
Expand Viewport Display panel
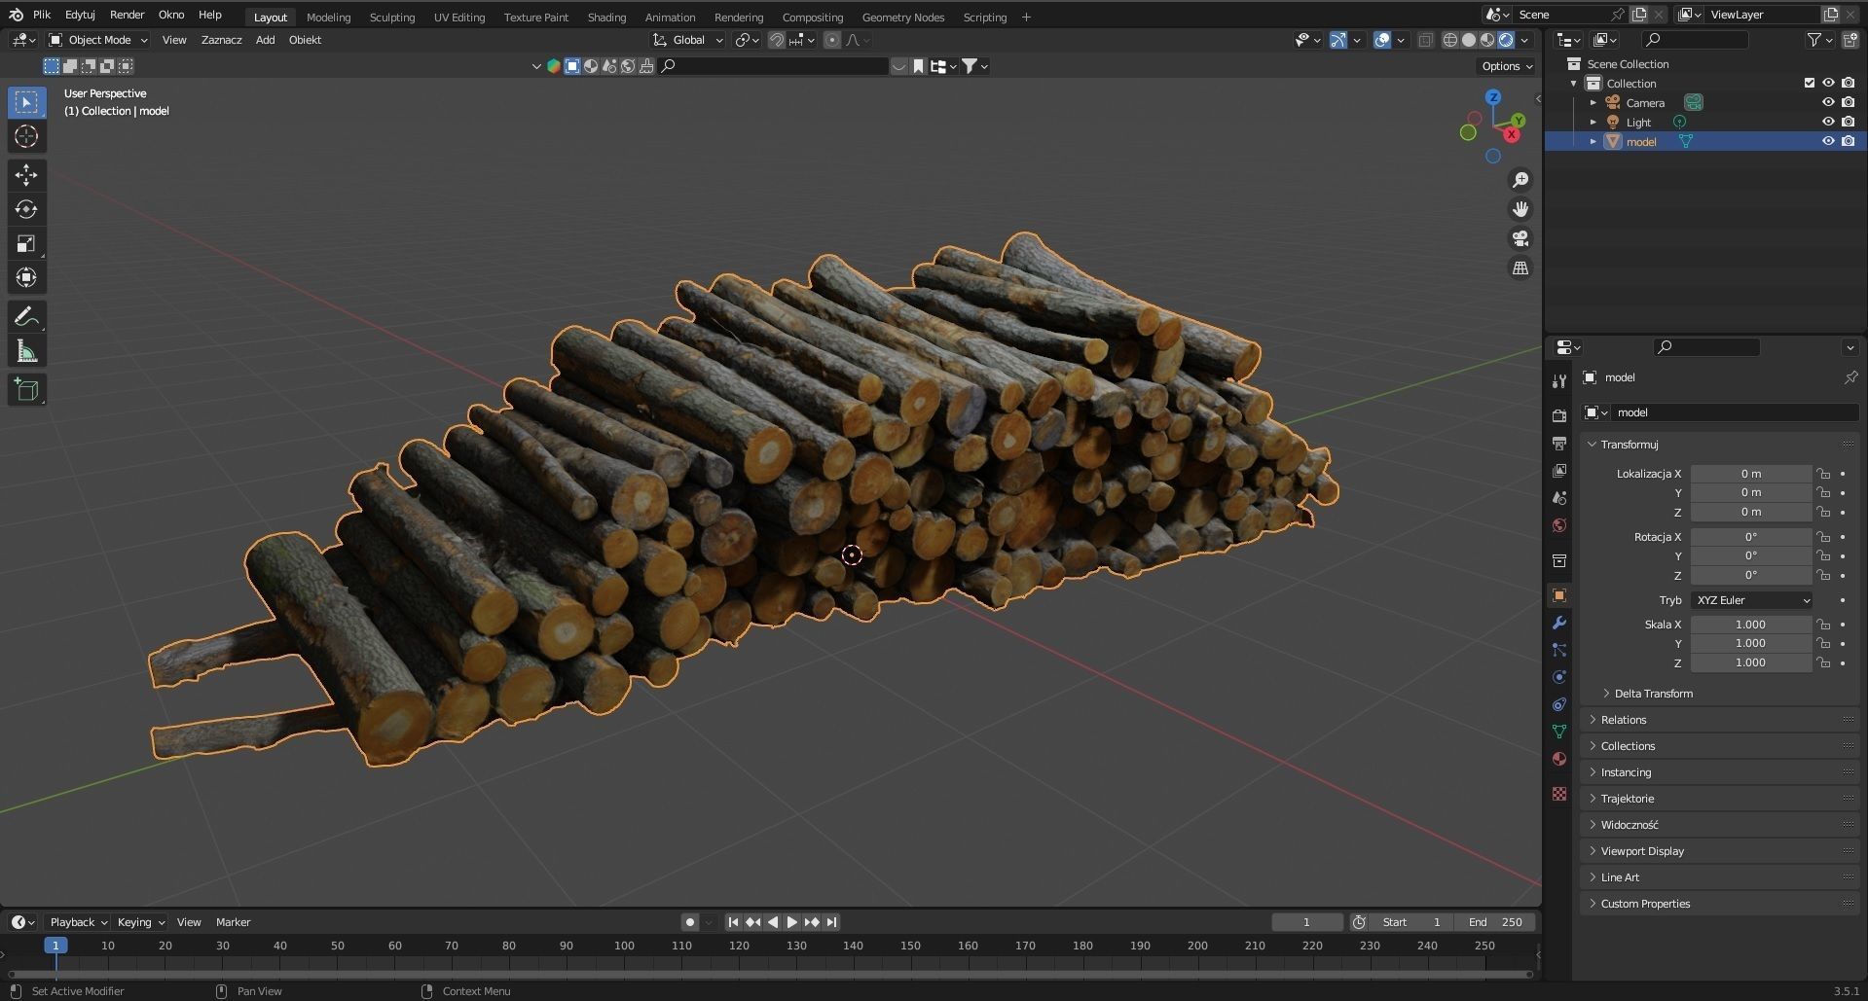point(1641,851)
